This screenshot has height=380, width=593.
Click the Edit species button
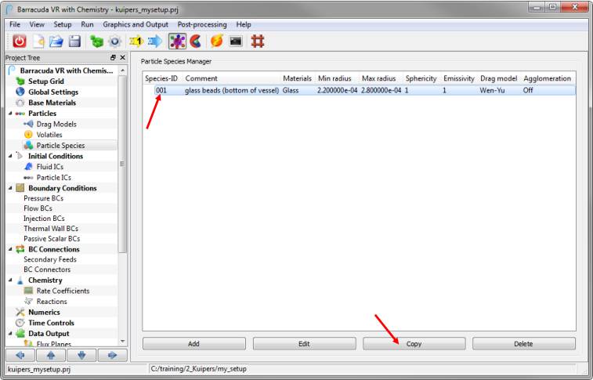tap(304, 344)
